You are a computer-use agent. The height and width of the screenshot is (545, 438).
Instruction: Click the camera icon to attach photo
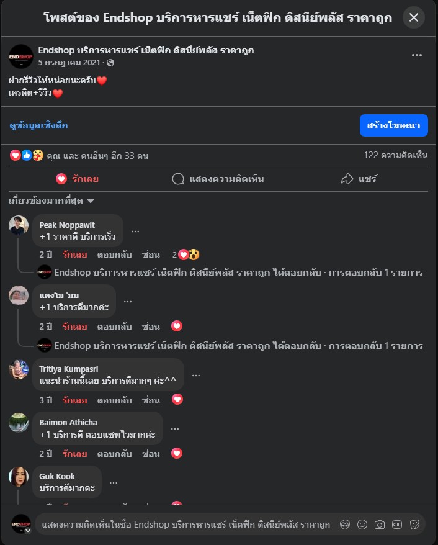tap(380, 525)
